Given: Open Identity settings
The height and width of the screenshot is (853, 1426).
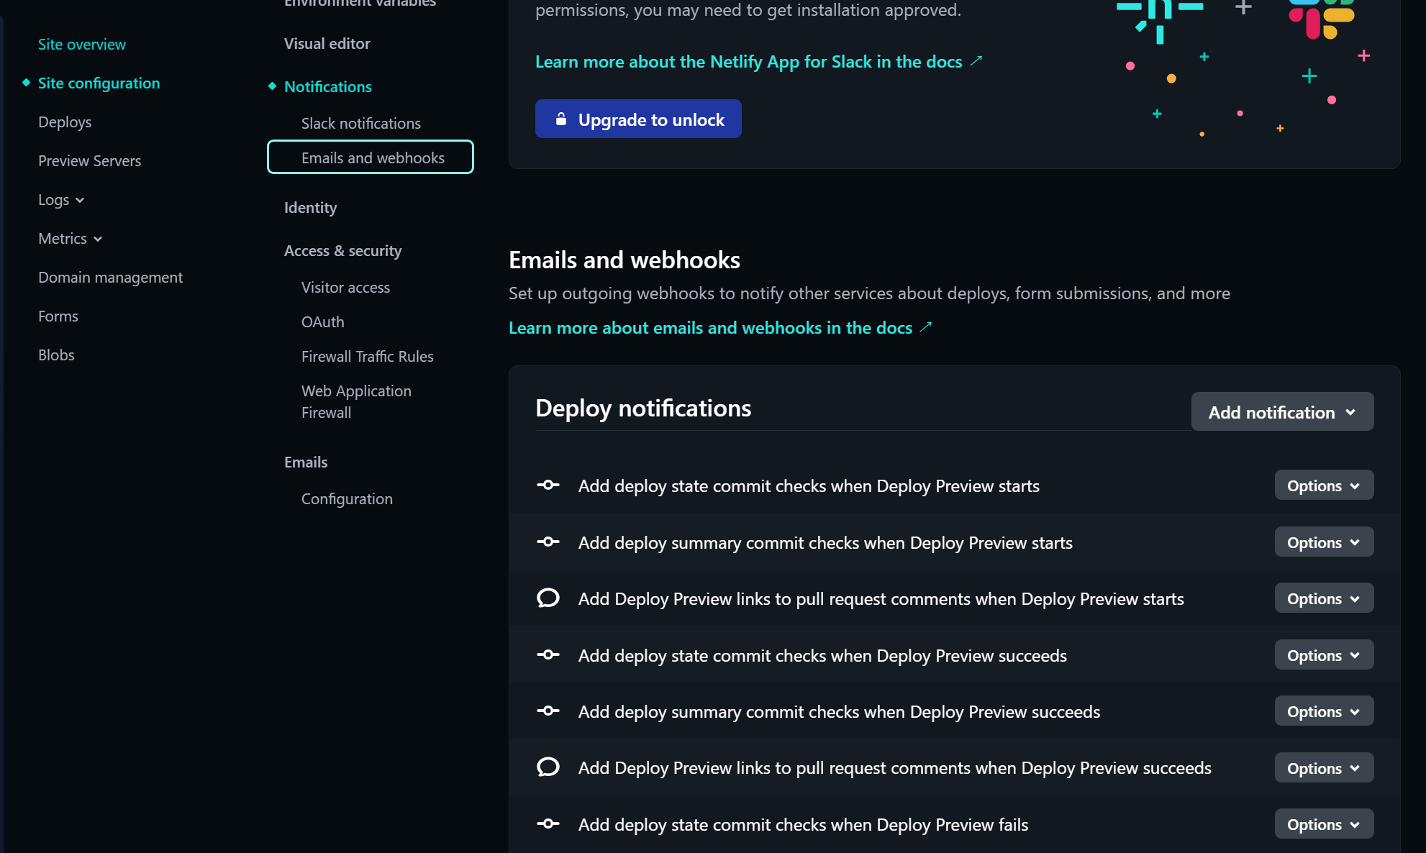Looking at the screenshot, I should coord(311,208).
